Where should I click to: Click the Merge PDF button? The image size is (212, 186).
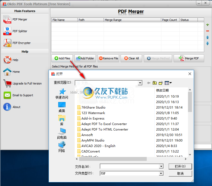pos(189,58)
